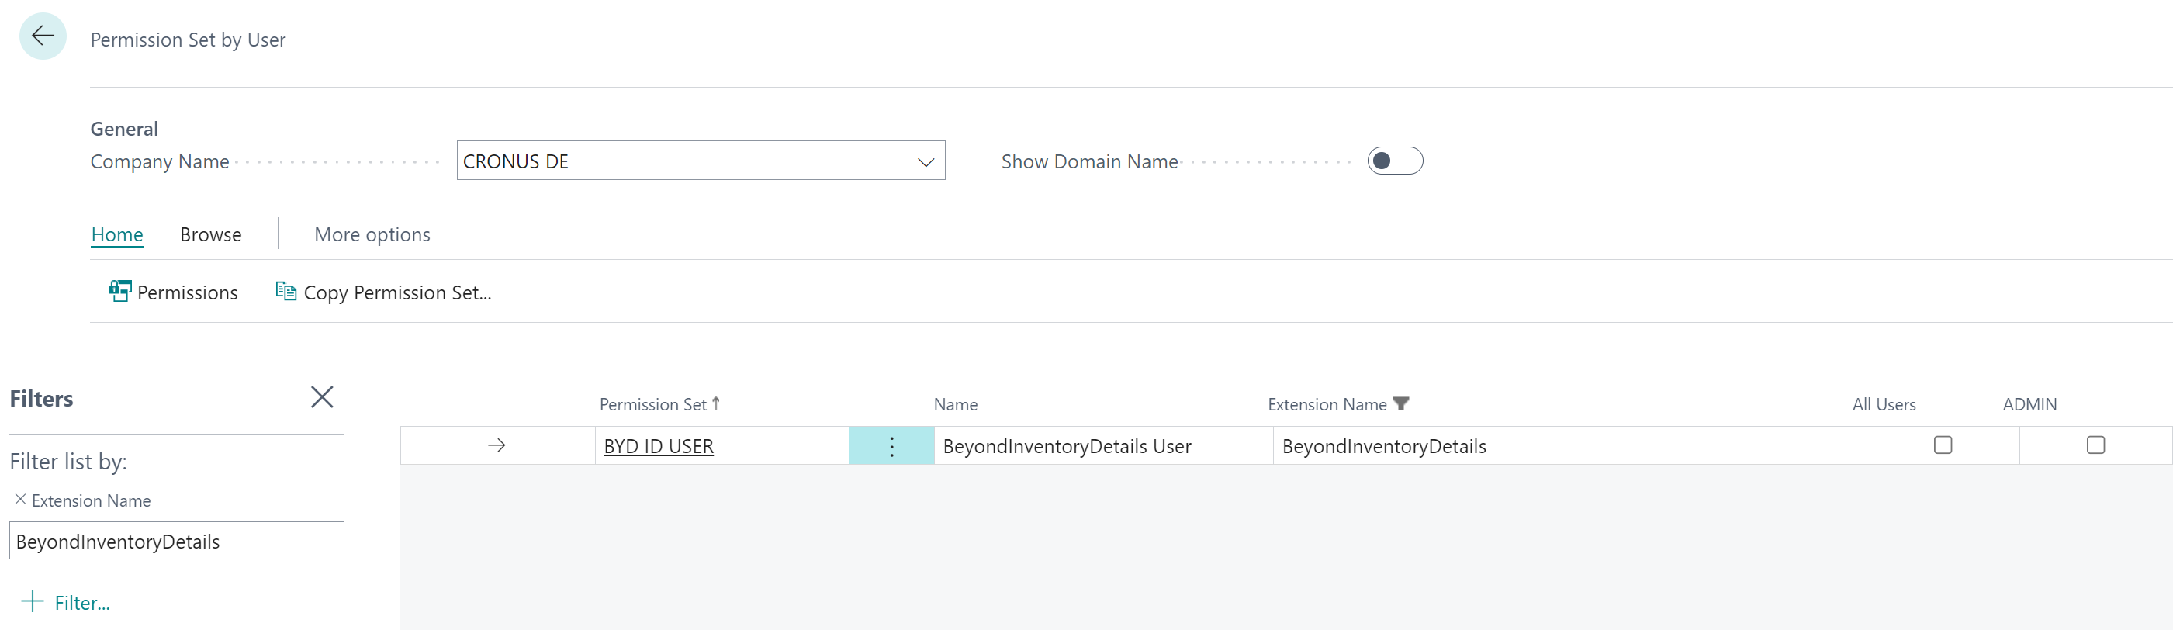Sort by the Permission Set column header
Image resolution: width=2173 pixels, height=630 pixels.
pos(653,405)
